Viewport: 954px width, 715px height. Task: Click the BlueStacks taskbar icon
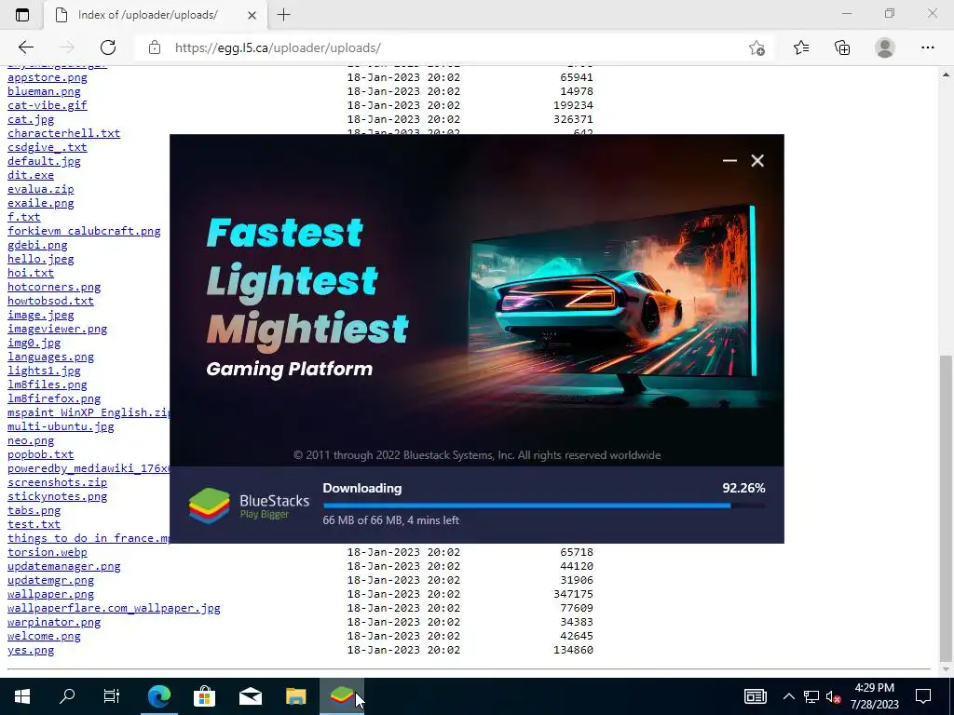point(341,696)
